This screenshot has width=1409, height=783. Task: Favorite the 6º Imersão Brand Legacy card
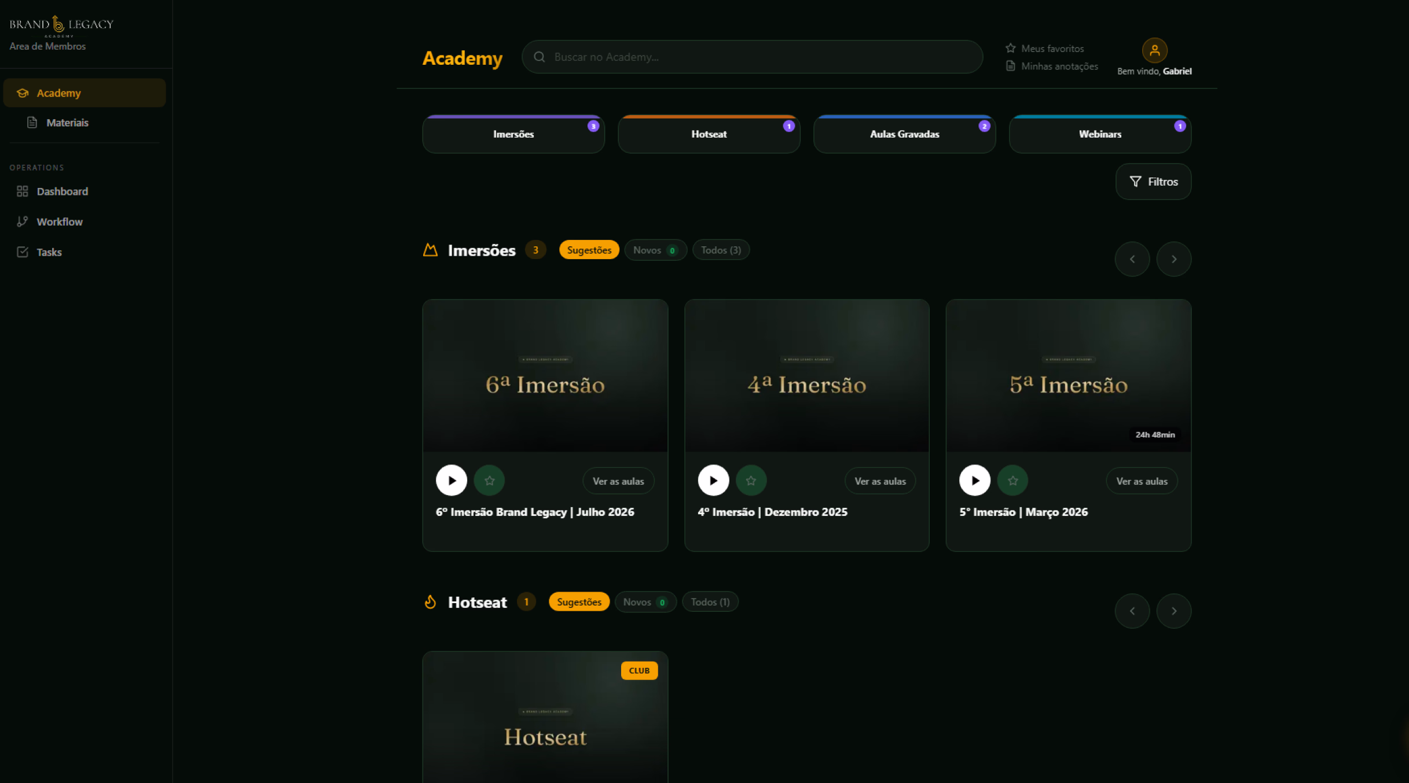tap(489, 481)
